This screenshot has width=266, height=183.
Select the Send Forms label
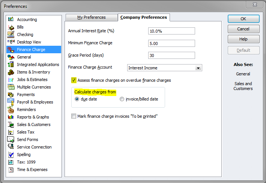click(27, 139)
